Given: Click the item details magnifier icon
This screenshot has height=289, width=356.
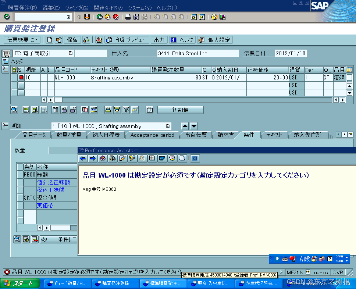Looking at the screenshot, I should click(14, 110).
